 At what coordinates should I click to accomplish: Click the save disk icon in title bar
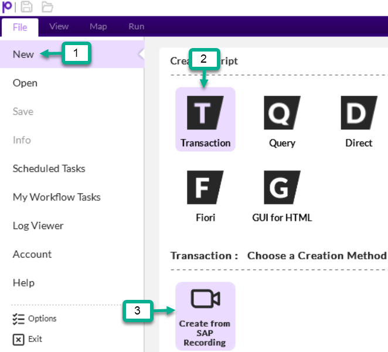[x=26, y=6]
